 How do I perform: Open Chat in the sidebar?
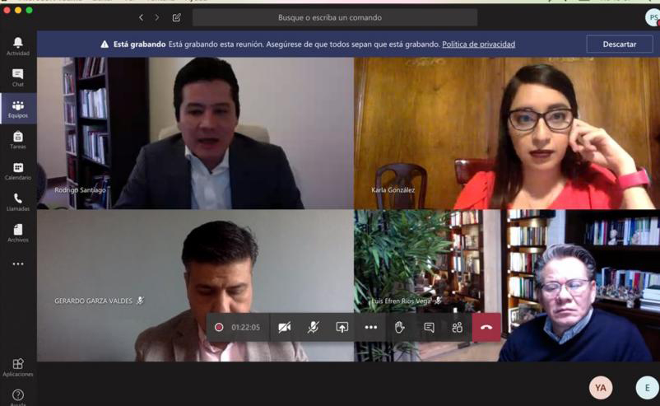click(x=17, y=77)
